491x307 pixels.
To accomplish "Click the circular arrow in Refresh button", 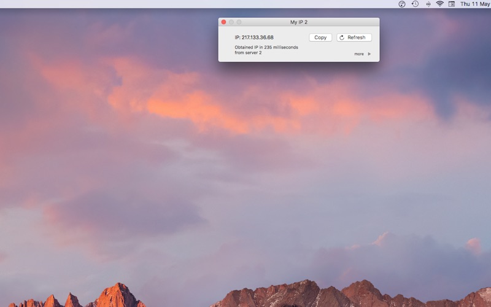I will (342, 37).
